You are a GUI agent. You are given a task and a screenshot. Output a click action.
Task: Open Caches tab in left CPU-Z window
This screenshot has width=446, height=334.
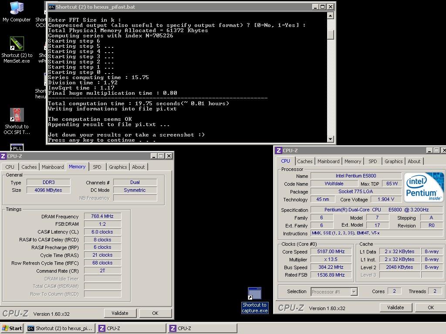29,167
